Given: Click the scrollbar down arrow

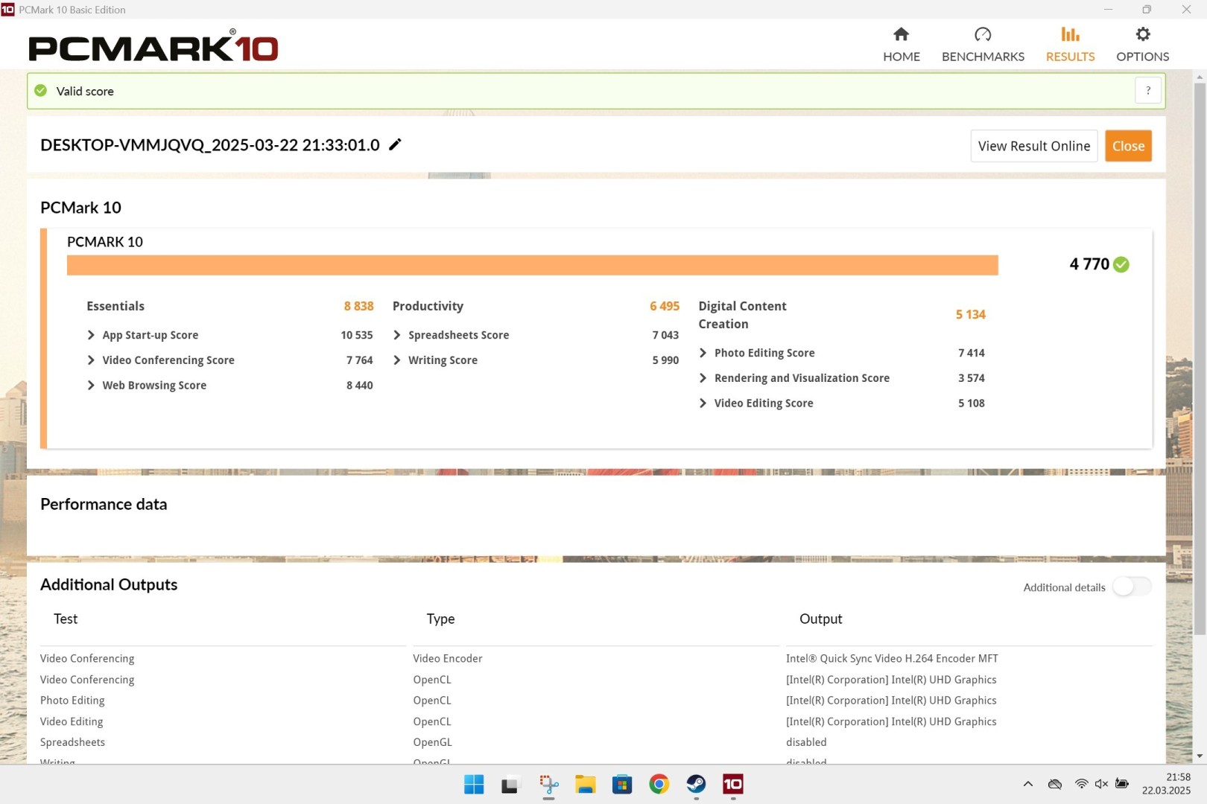Looking at the screenshot, I should tap(1200, 756).
